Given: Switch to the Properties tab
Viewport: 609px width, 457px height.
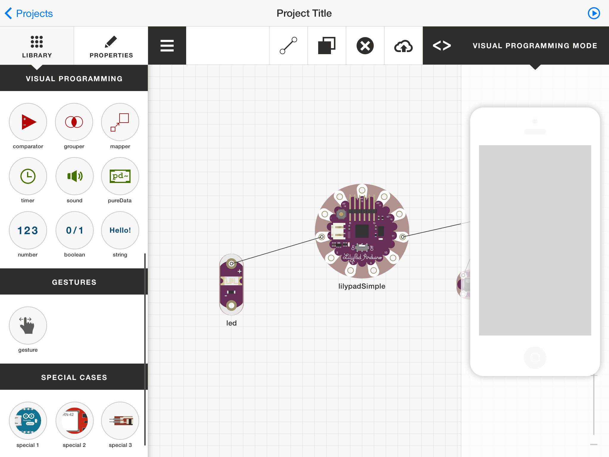Looking at the screenshot, I should (x=111, y=46).
